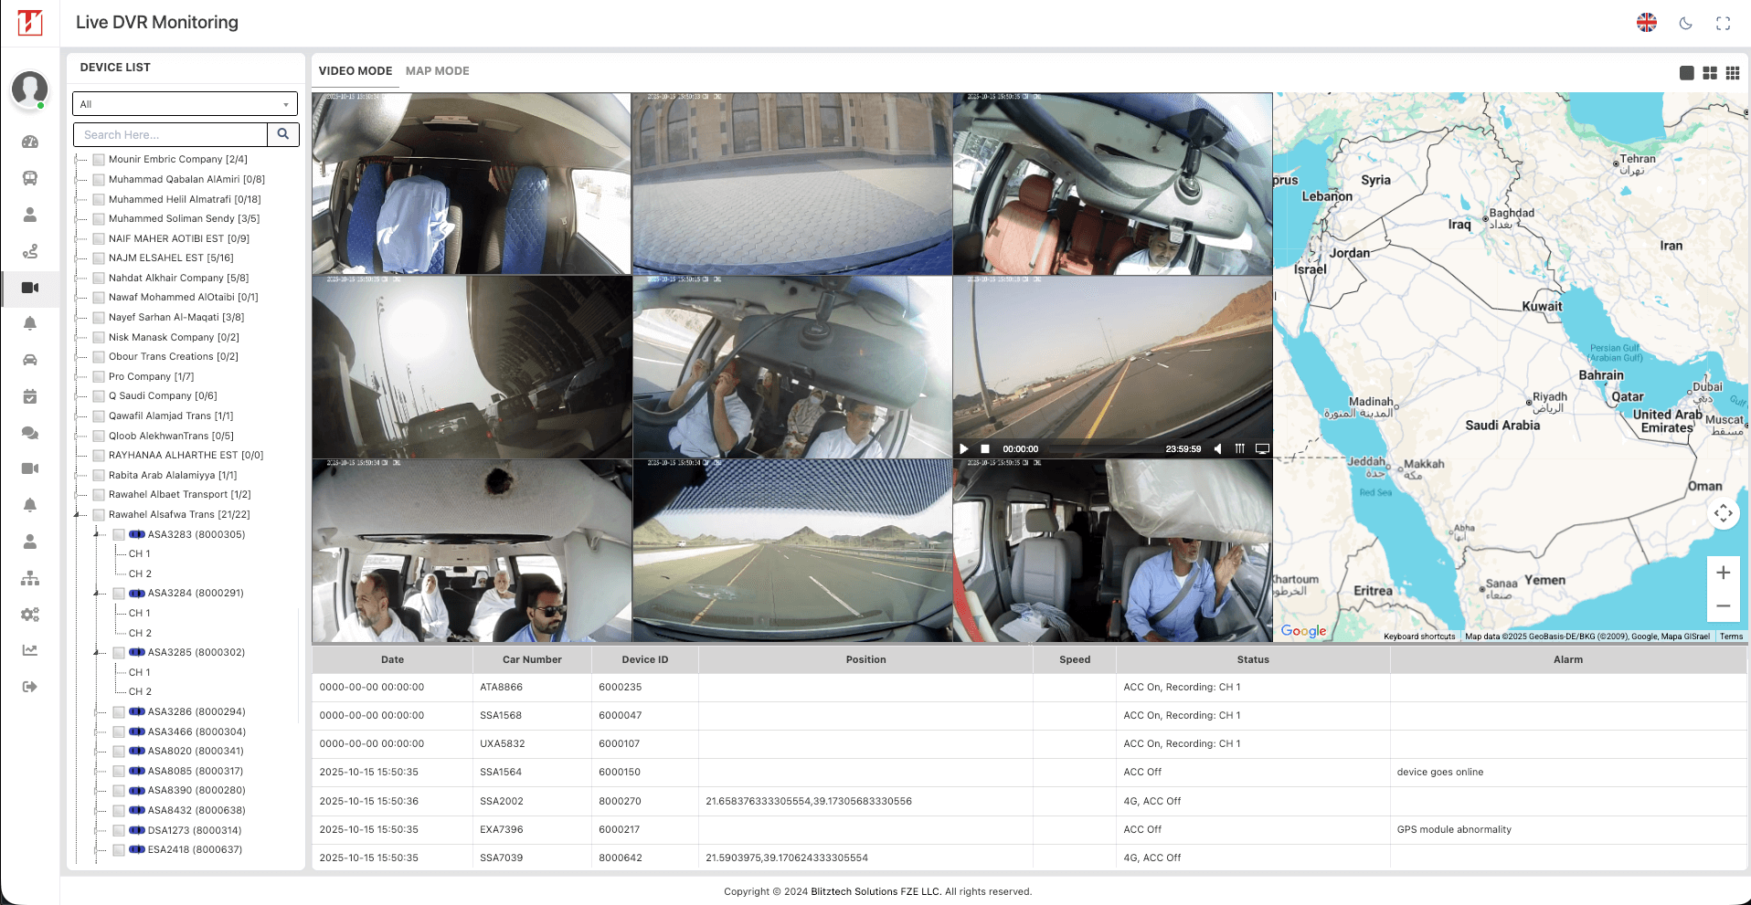Open sidebar settings via the gears icon
The image size is (1751, 905).
point(30,614)
